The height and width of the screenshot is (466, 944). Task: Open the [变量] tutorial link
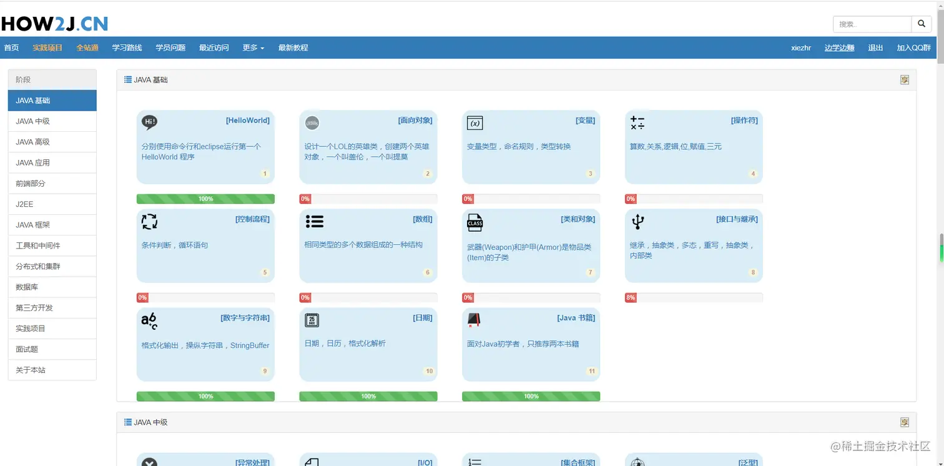586,120
